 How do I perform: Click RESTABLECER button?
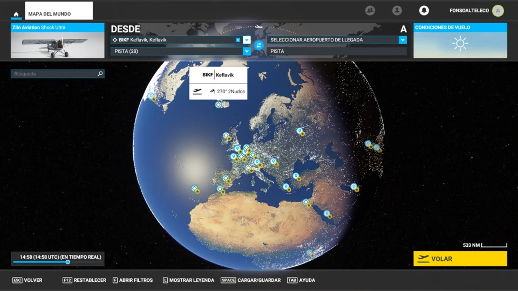click(84, 280)
